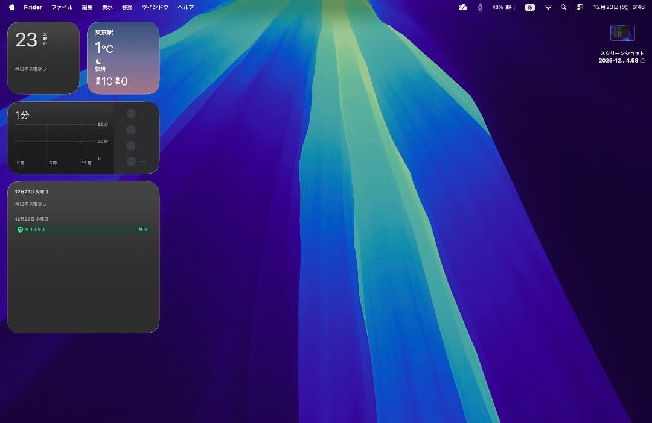Viewport: 652px width, 423px height.
Task: Expand the 表示 menu
Action: [x=107, y=7]
